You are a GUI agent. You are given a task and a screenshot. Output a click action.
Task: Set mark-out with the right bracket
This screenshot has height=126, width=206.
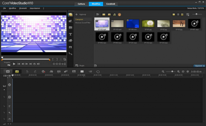tap(57, 59)
